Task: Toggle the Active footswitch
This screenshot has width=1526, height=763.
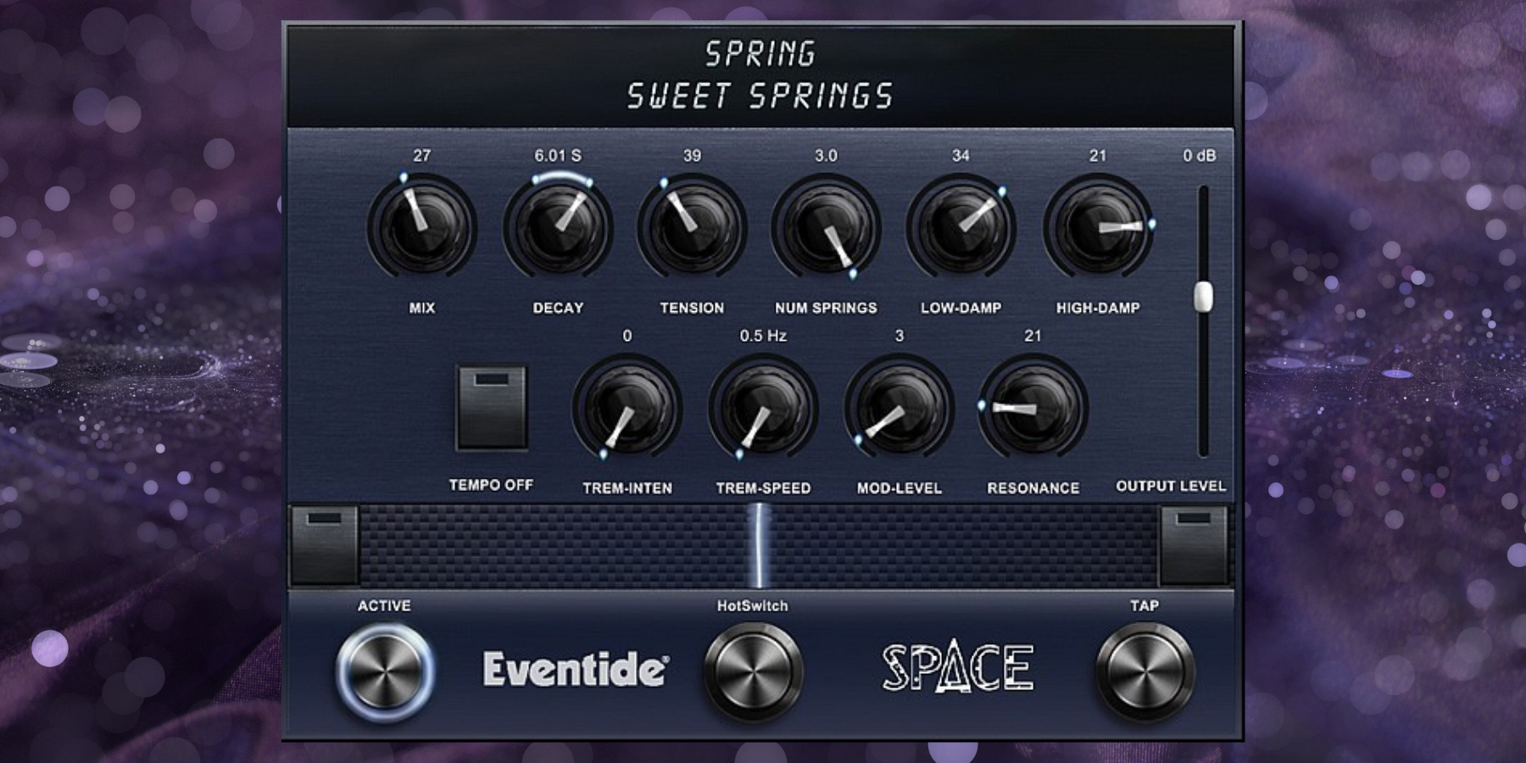Action: 385,671
